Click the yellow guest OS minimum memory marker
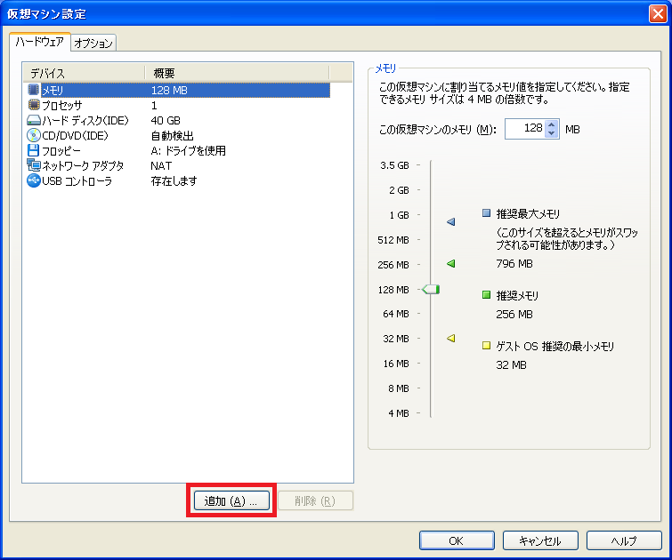Image resolution: width=672 pixels, height=560 pixels. point(450,338)
